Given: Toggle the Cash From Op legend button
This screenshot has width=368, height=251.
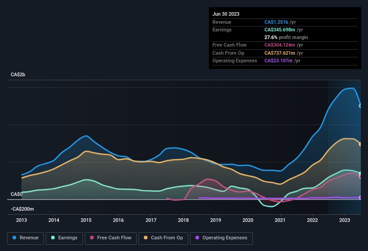Looking at the screenshot, I should [x=163, y=238].
